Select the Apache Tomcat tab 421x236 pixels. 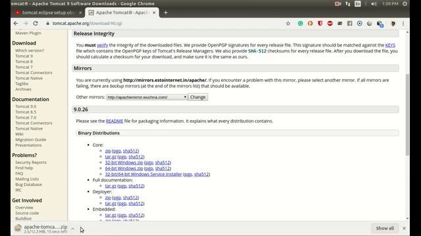click(122, 12)
